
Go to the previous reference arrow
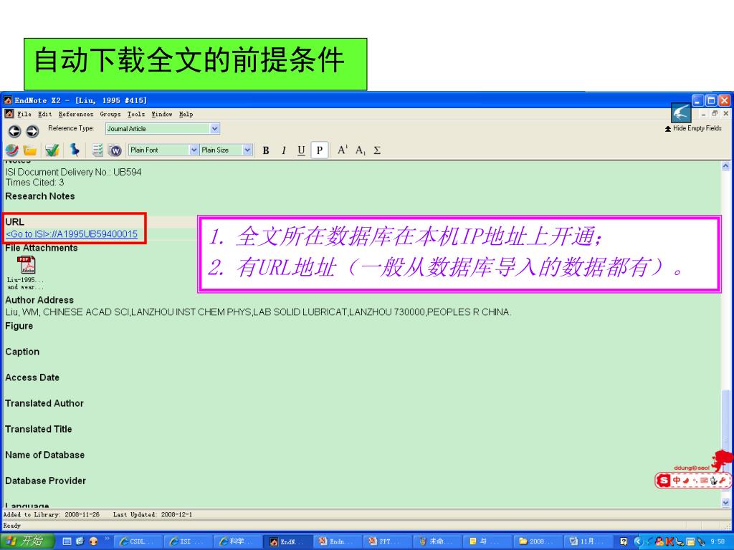(14, 132)
